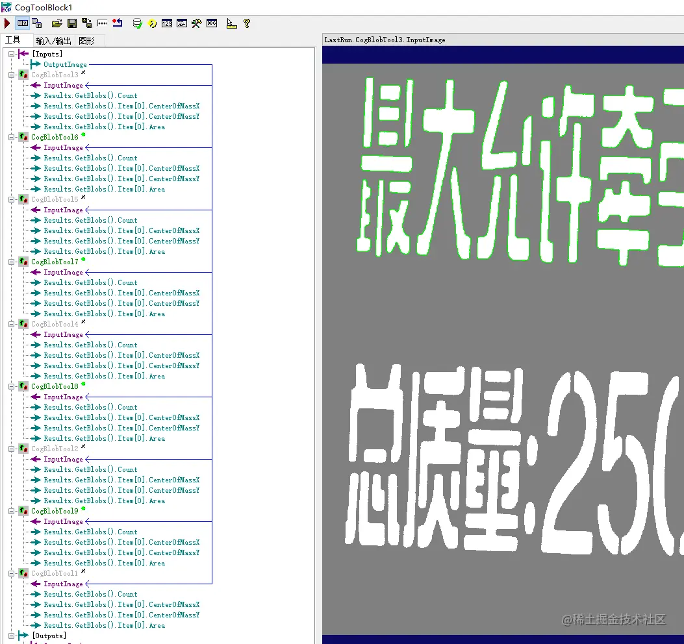
Task: Click the CogBlobTool7 tool icon
Action: (x=23, y=262)
